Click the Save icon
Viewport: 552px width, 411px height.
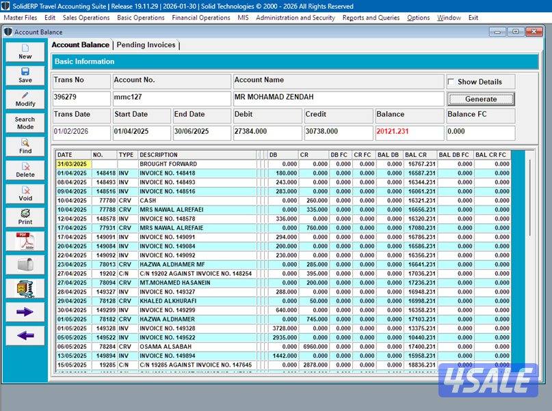(25, 75)
